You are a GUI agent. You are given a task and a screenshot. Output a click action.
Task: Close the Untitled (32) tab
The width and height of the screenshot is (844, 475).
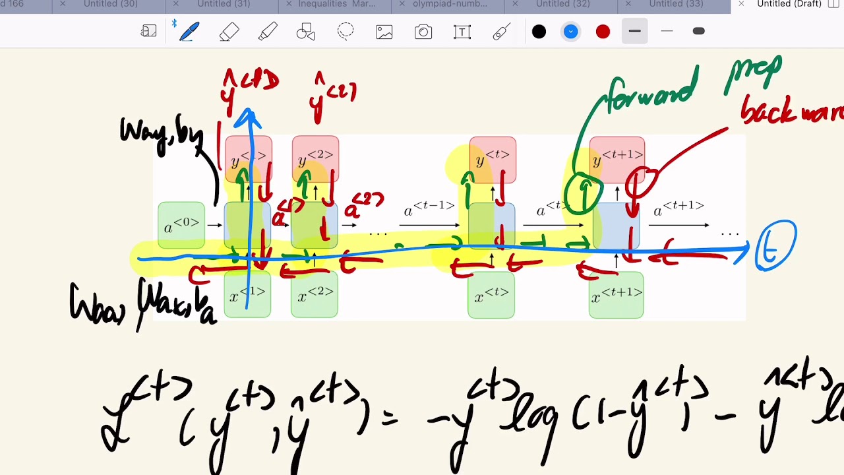[515, 4]
